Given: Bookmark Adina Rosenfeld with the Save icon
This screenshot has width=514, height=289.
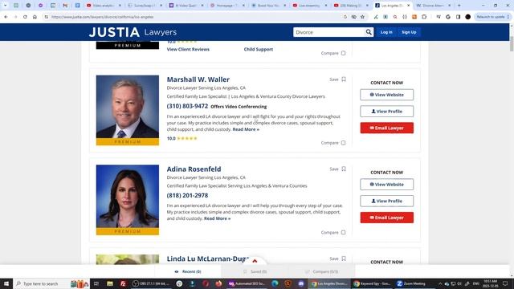Looking at the screenshot, I should 344,169.
